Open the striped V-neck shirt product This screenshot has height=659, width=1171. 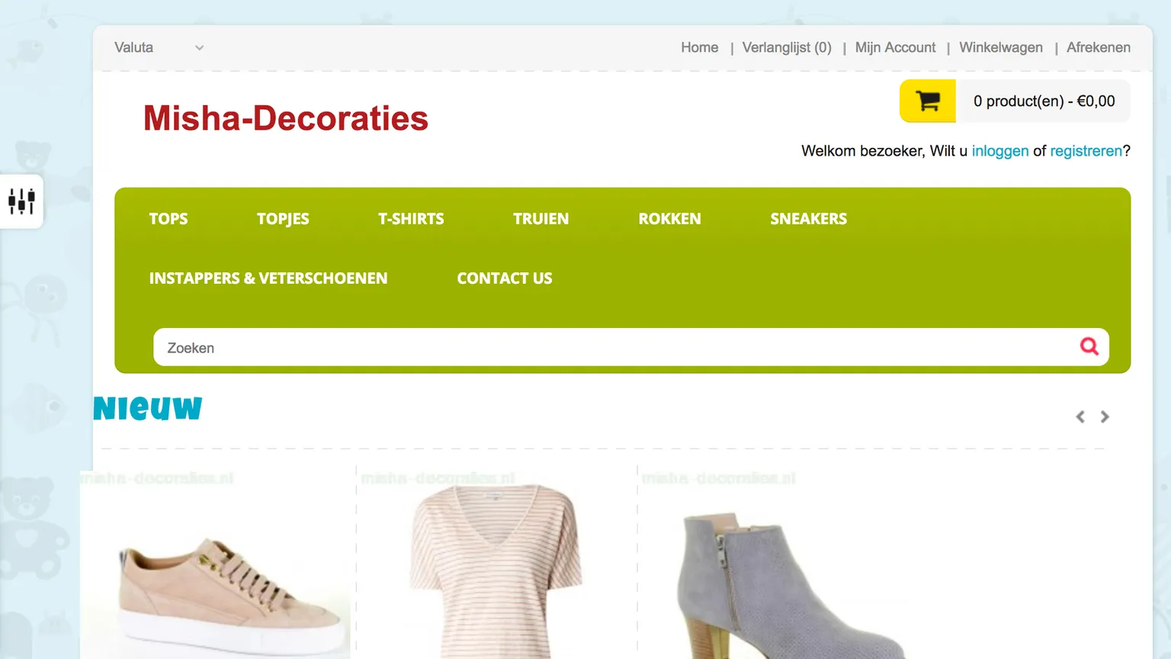[496, 572]
